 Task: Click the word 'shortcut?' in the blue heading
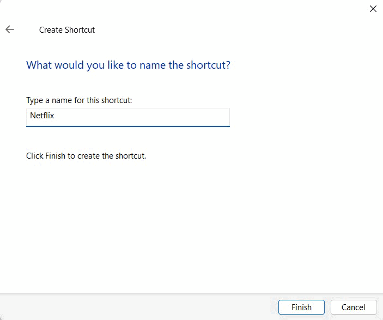pos(208,65)
